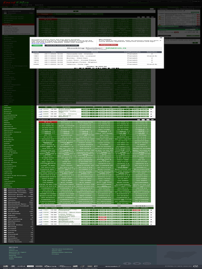Click the red Register Now button
Image resolution: width=202 pixels, height=269 pixels.
point(108,45)
